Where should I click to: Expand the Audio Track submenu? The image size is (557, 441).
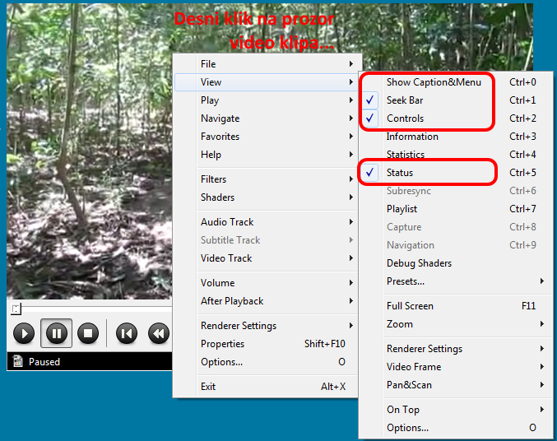267,222
